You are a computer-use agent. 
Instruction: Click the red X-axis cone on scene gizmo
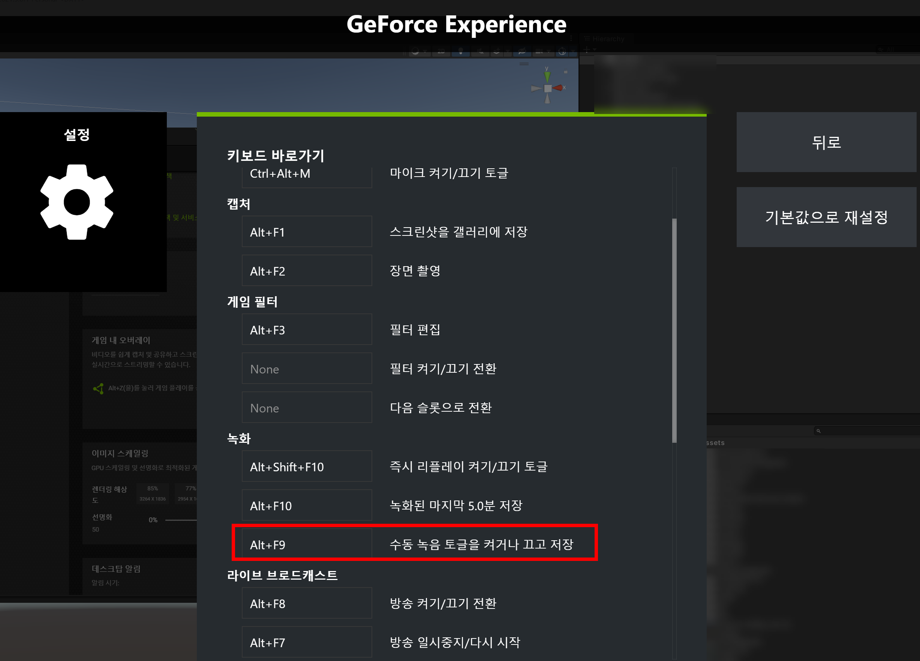pyautogui.click(x=559, y=88)
